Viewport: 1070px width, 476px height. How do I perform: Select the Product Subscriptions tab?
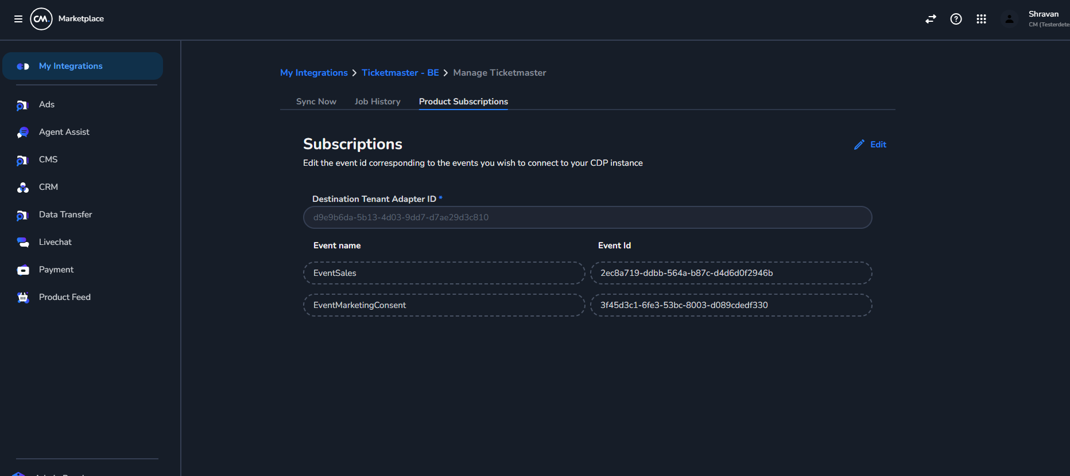[463, 102]
